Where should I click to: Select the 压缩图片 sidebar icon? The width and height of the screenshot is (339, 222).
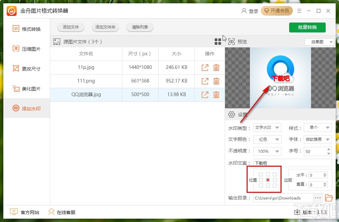click(15, 49)
